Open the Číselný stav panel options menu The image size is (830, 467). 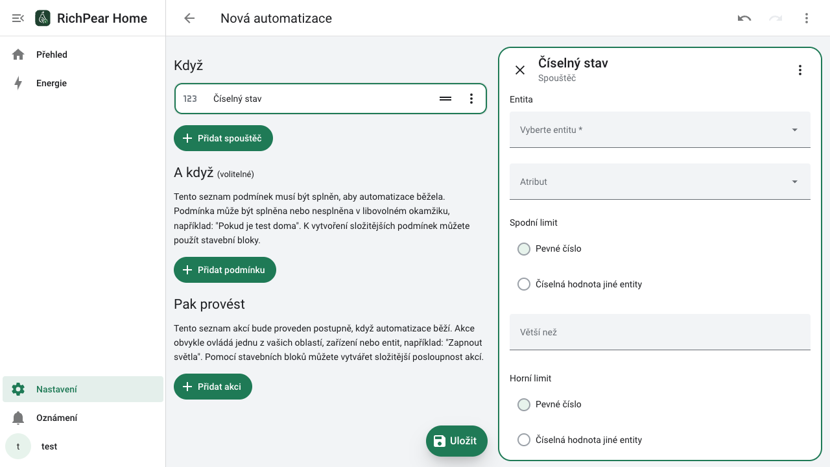tap(800, 70)
